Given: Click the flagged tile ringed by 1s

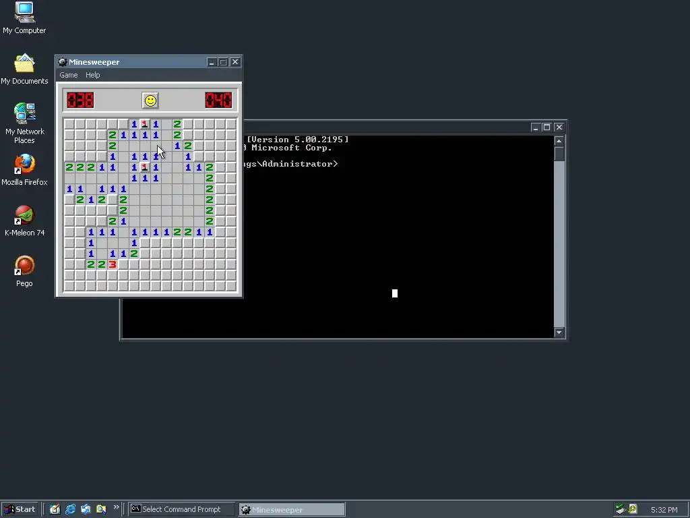Looking at the screenshot, I should pyautogui.click(x=145, y=167).
